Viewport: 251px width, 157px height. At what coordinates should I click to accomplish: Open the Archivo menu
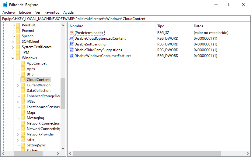click(9, 12)
